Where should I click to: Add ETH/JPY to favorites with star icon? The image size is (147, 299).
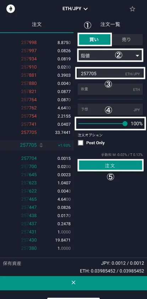[132, 9]
